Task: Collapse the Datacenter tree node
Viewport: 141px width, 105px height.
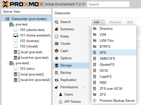Action: 4,19
